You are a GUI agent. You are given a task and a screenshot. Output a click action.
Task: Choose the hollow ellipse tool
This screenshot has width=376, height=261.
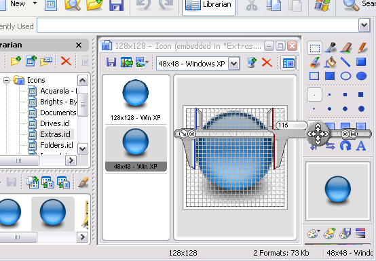345,76
